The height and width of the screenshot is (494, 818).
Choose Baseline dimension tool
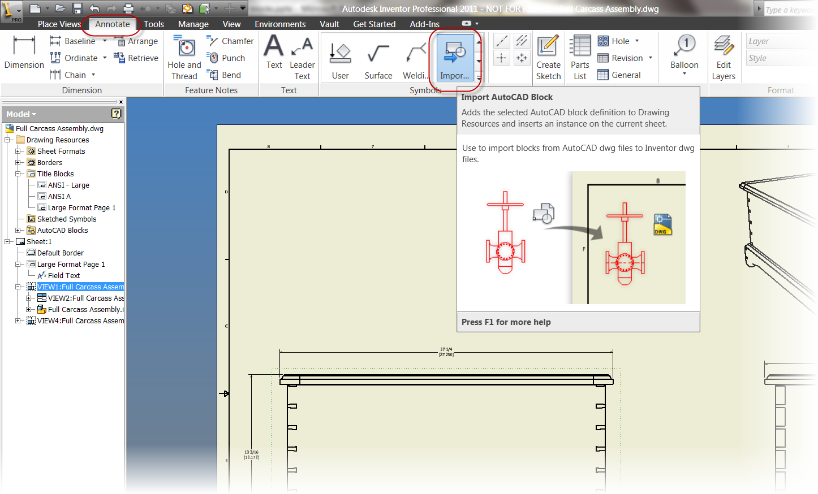pyautogui.click(x=72, y=41)
